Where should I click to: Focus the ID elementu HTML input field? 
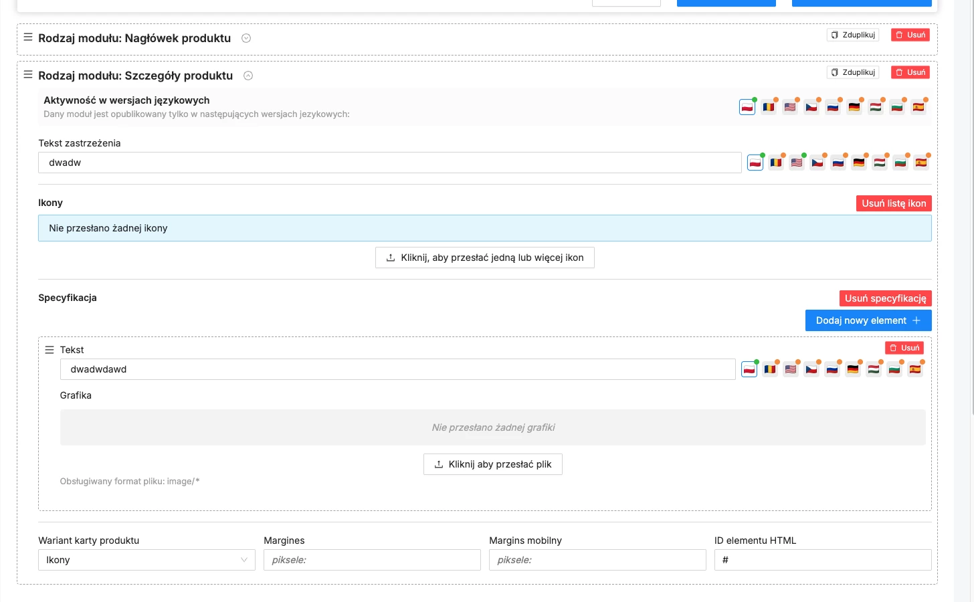point(823,560)
